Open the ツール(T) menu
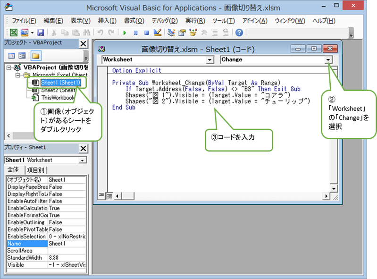This screenshot has width=377, height=279. [x=224, y=21]
